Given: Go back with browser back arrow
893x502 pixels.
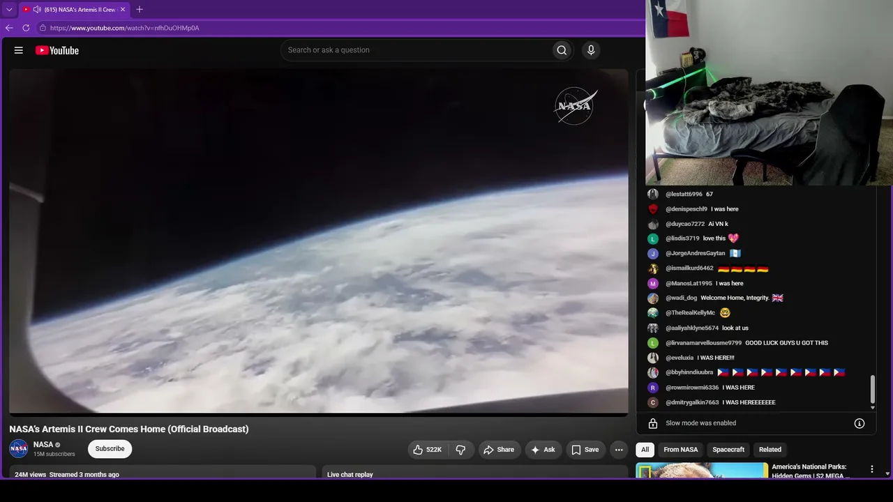Looking at the screenshot, I should pyautogui.click(x=9, y=28).
